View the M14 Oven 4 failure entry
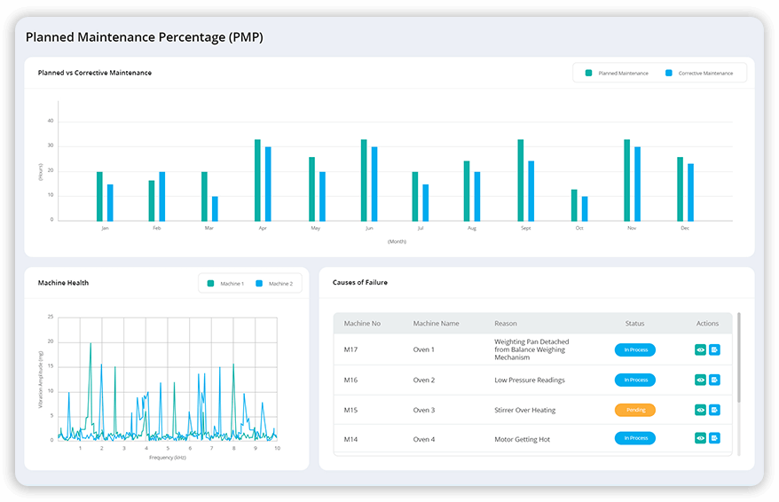This screenshot has width=779, height=502. 700,438
